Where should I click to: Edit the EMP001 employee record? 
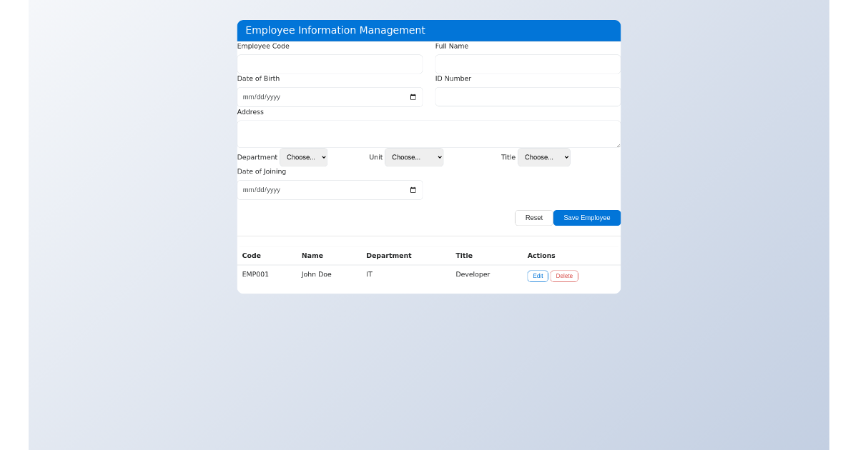[x=538, y=276]
